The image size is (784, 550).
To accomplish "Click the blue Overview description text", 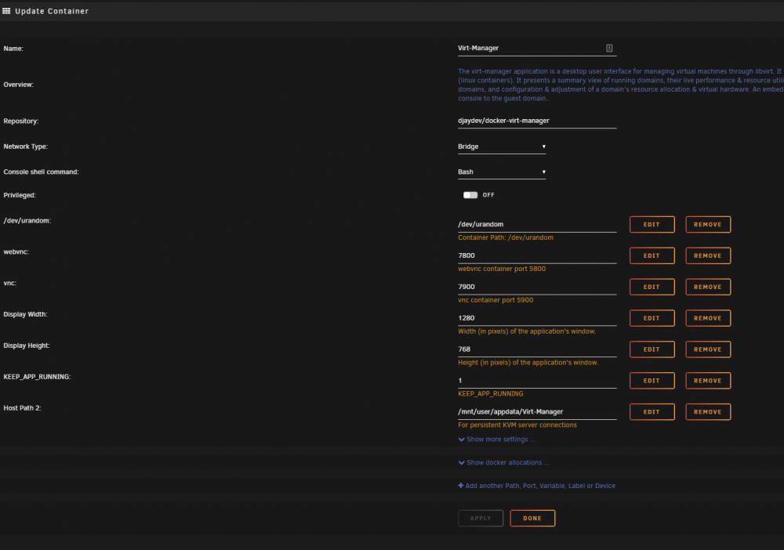I will (620, 85).
